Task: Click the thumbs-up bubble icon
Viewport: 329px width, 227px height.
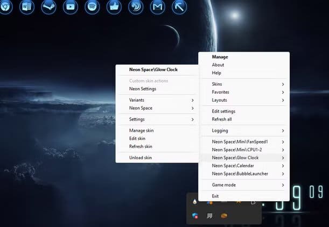Action: 114,7
